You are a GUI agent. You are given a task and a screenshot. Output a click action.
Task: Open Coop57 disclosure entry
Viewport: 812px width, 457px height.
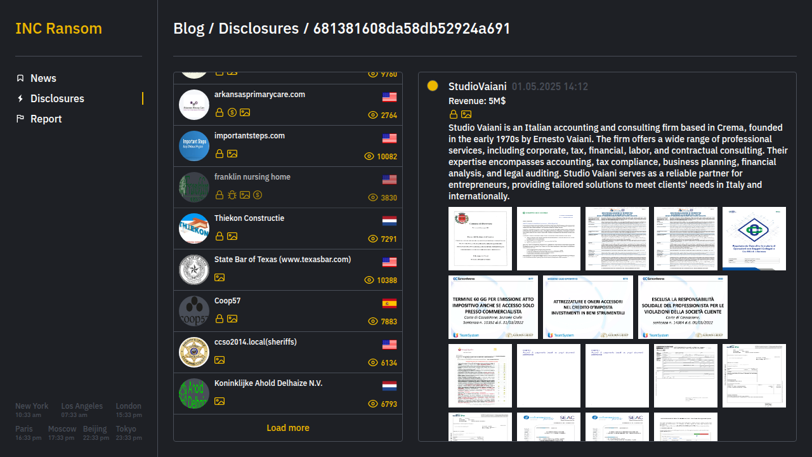288,311
